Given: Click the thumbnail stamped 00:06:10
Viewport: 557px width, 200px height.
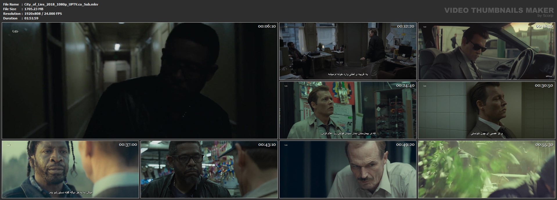Looking at the screenshot, I should [x=140, y=81].
